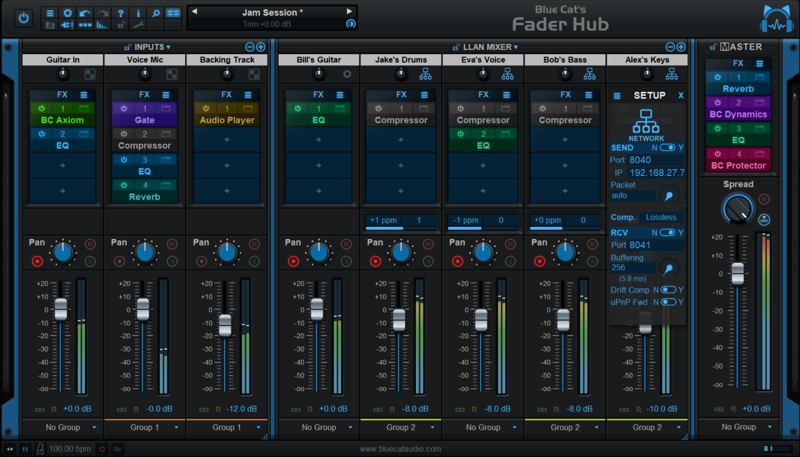
Task: Open FX menu on Guitar In channel
Action: (x=83, y=95)
